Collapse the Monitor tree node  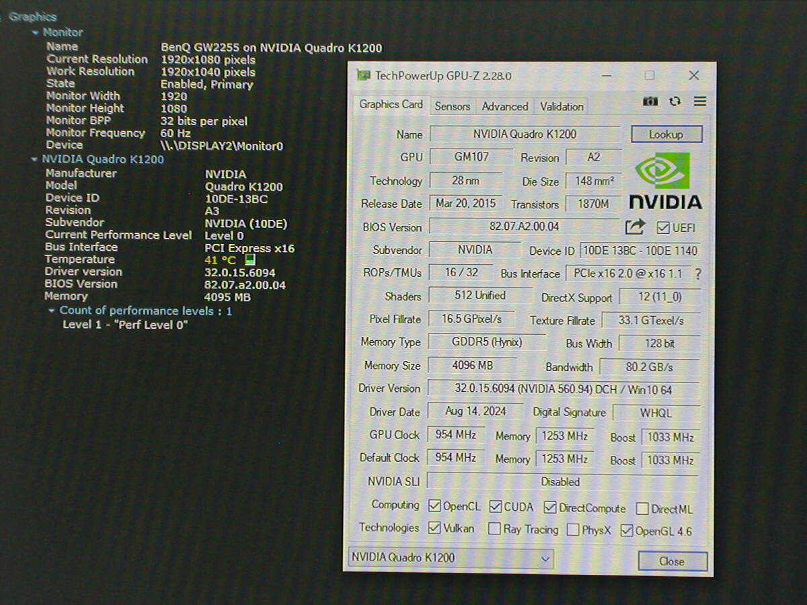pos(35,32)
